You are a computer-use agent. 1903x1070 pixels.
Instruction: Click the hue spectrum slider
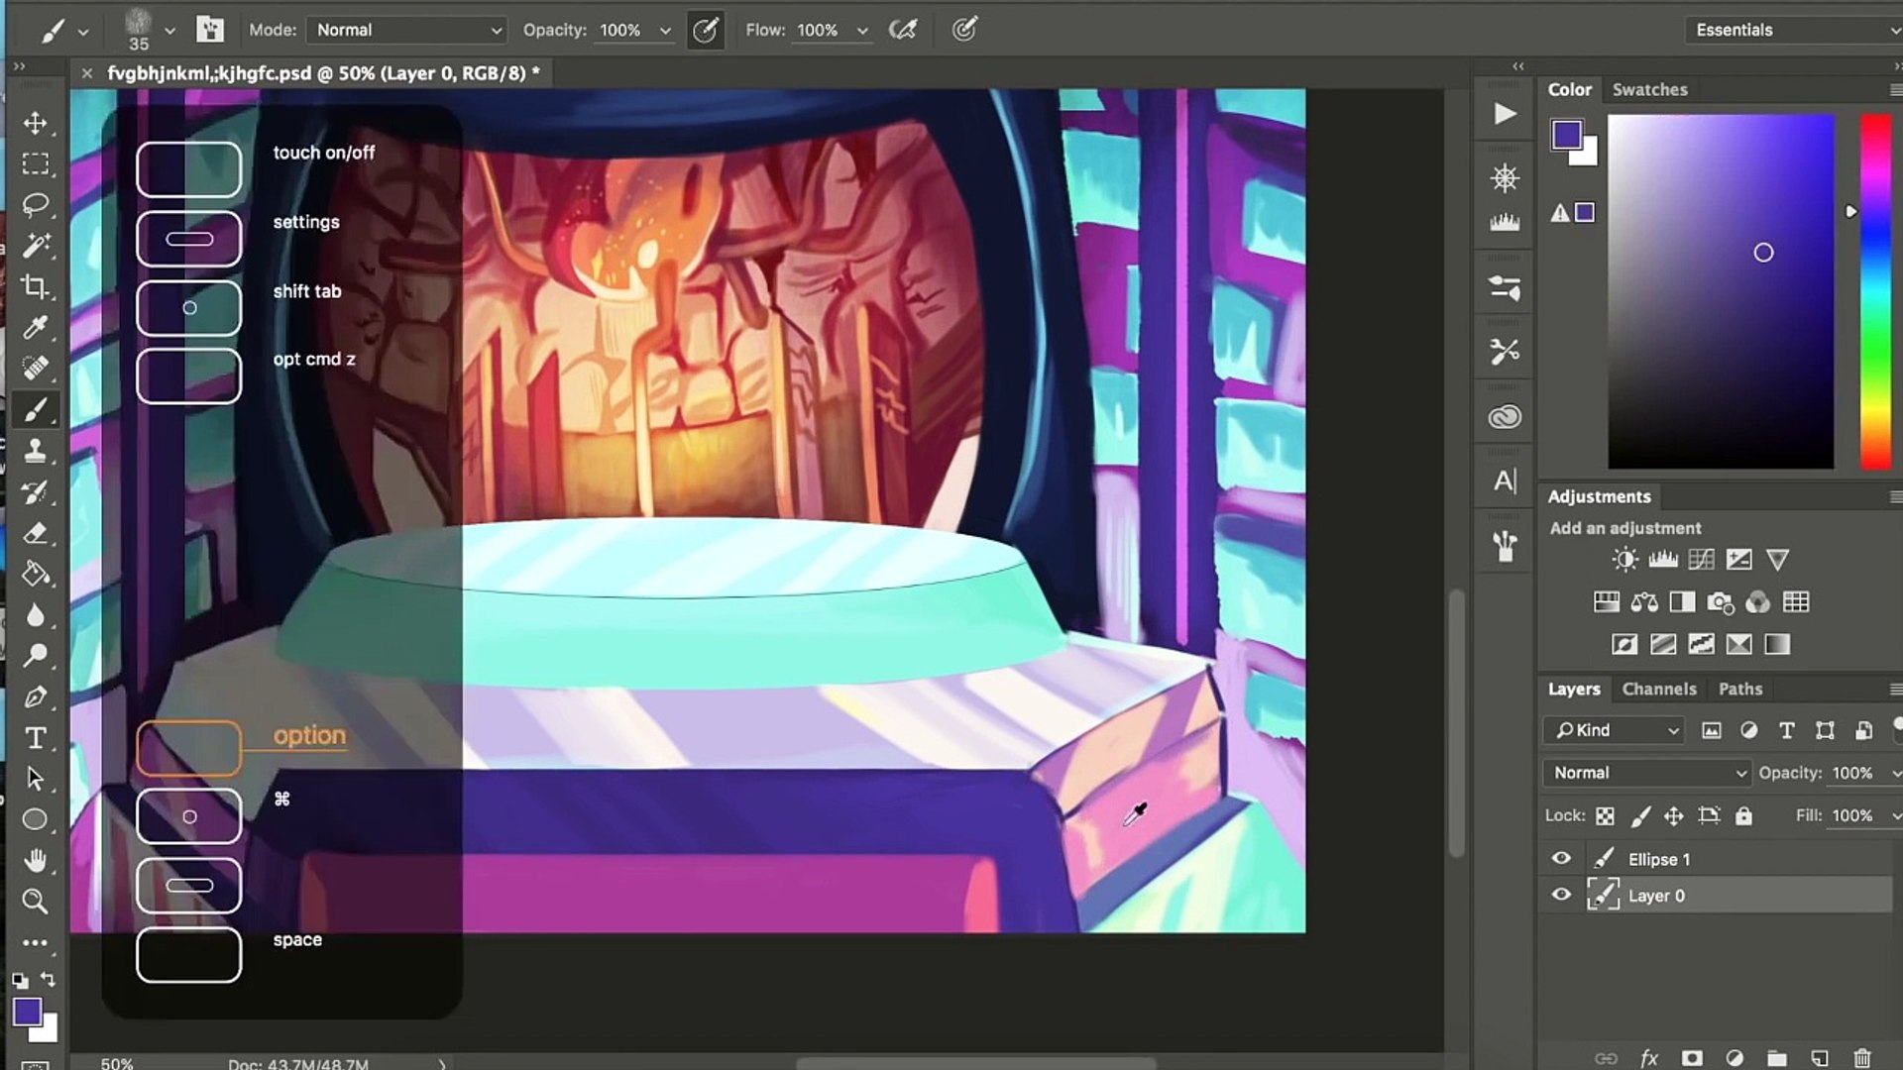[x=1875, y=292]
